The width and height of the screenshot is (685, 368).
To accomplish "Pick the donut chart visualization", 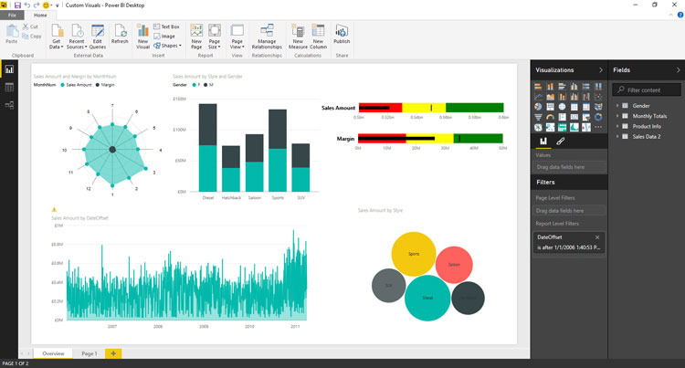I will 598,117.
